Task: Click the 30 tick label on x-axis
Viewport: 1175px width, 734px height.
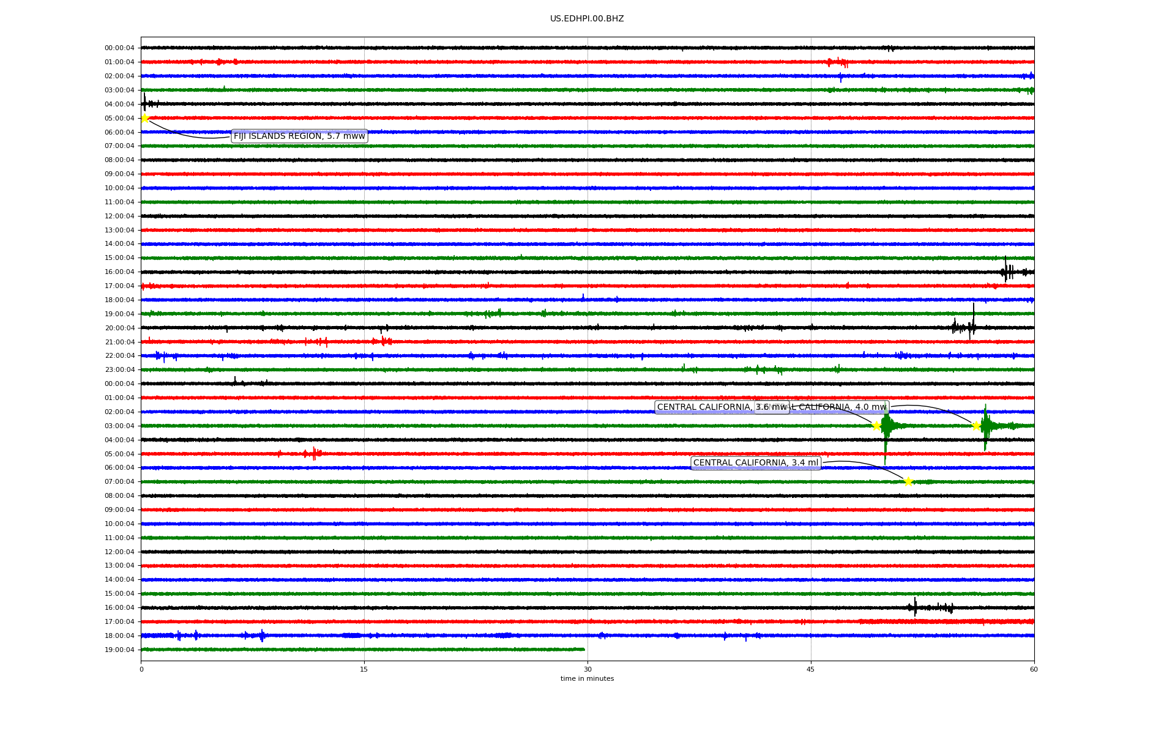Action: point(587,669)
